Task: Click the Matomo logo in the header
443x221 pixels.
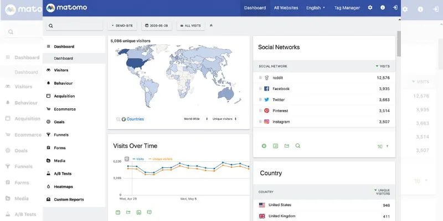Action: point(66,8)
